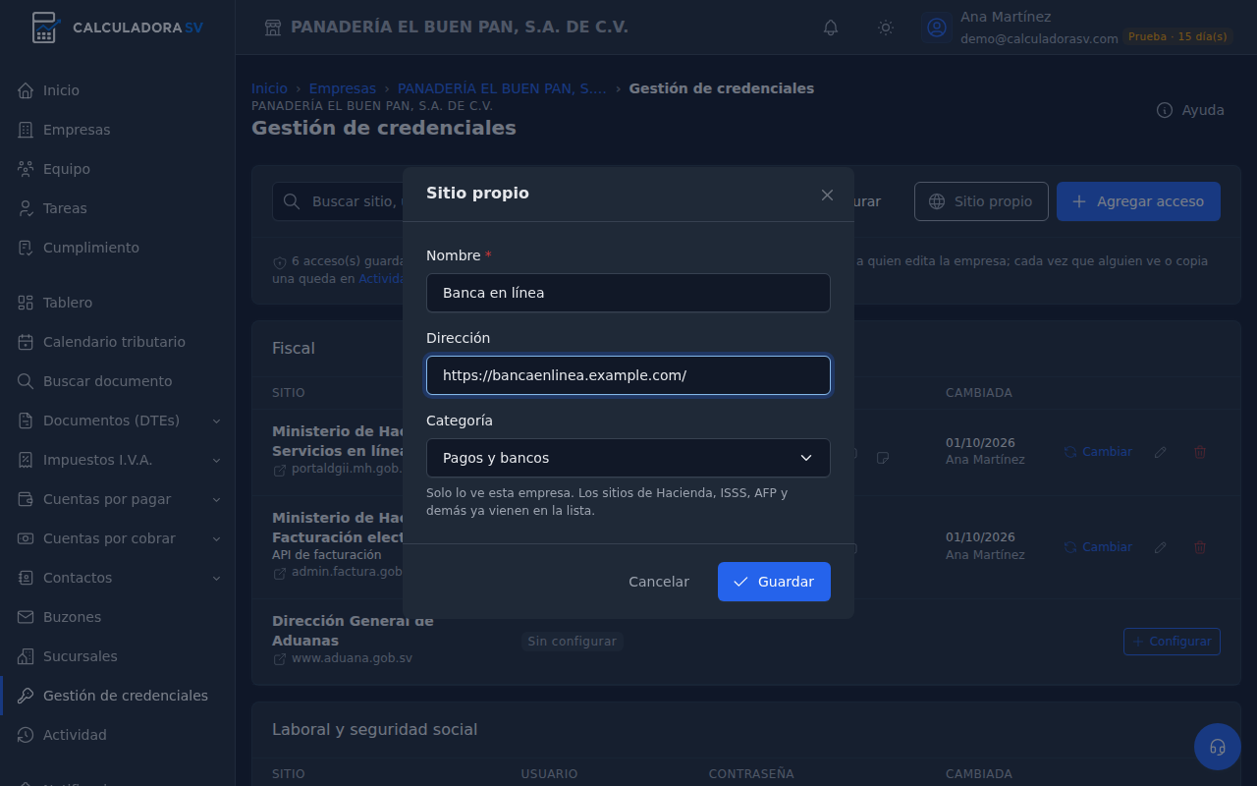Click the Sucursales building icon
Screen dimensions: 1257x786
pos(26,656)
